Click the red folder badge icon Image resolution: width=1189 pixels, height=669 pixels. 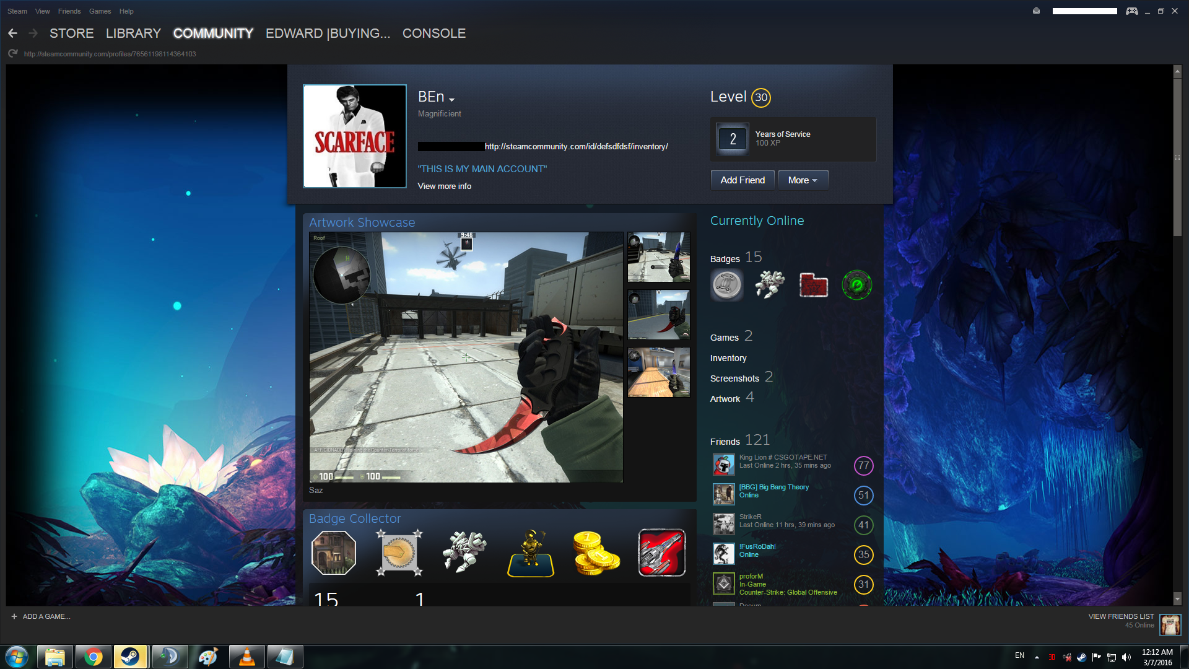(813, 285)
